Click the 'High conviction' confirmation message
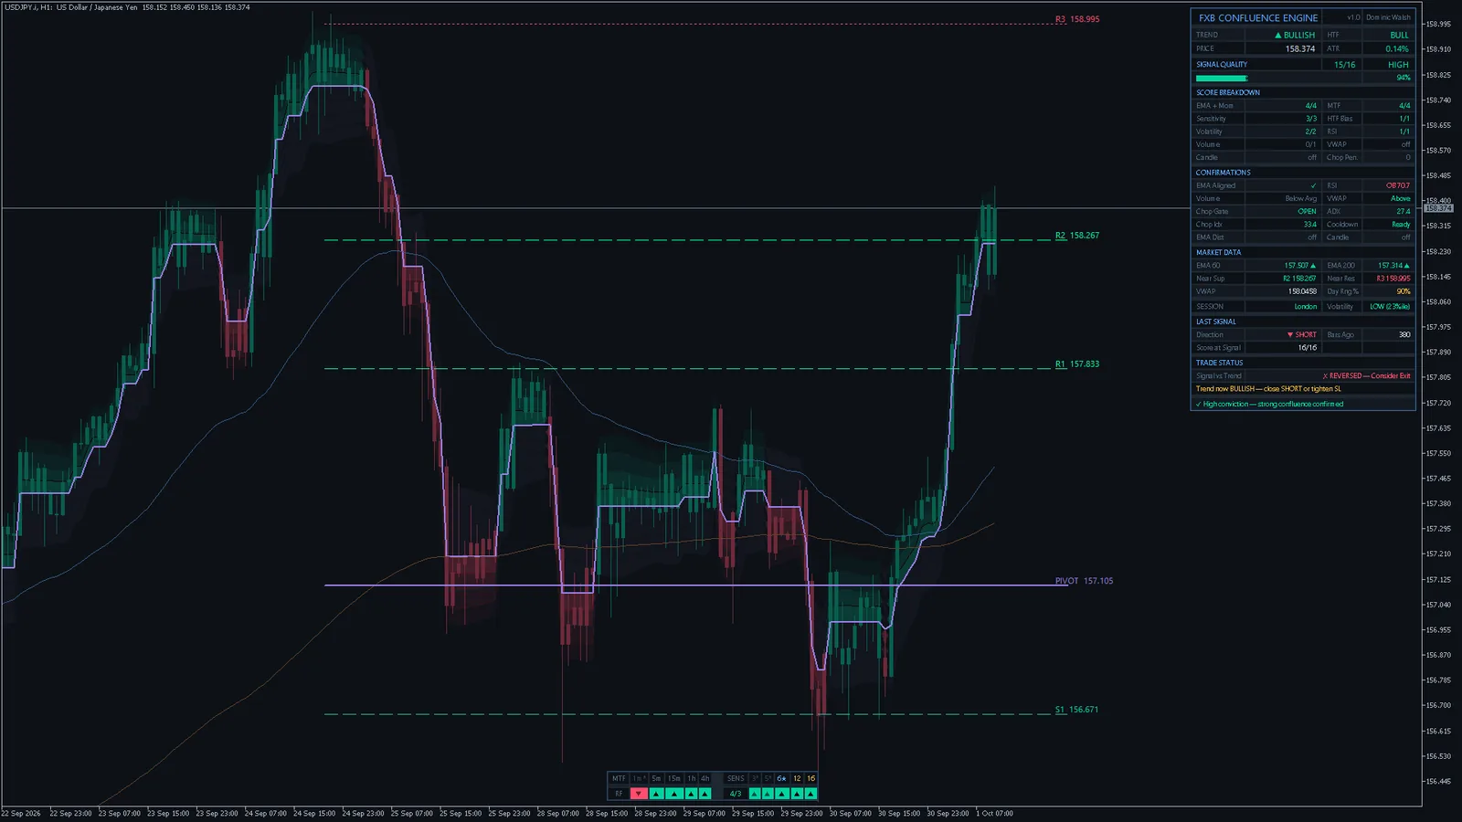 tap(1270, 405)
